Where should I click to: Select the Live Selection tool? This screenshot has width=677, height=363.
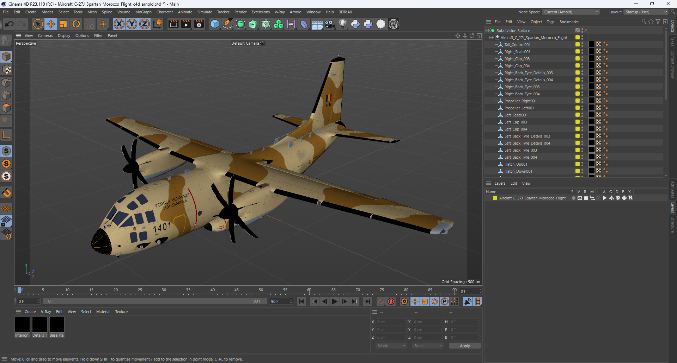(38, 24)
